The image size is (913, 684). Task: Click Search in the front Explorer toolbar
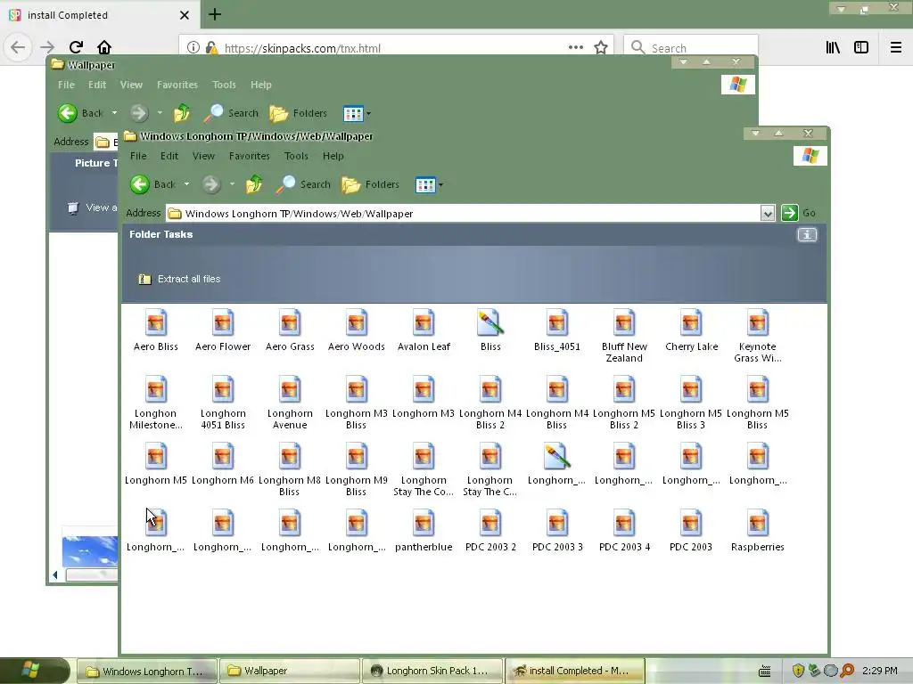pyautogui.click(x=303, y=184)
